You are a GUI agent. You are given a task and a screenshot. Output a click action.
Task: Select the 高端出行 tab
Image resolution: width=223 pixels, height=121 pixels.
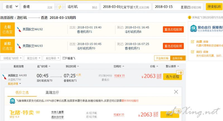coord(52,92)
